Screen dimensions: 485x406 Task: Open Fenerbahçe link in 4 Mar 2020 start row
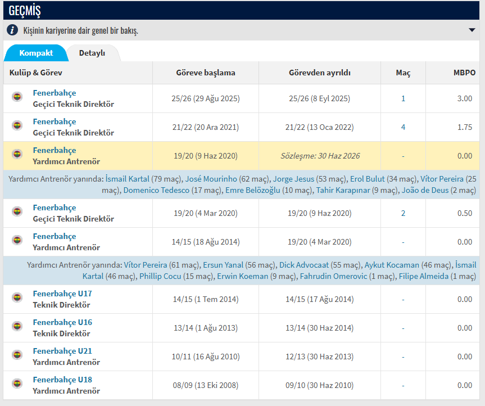pos(55,207)
